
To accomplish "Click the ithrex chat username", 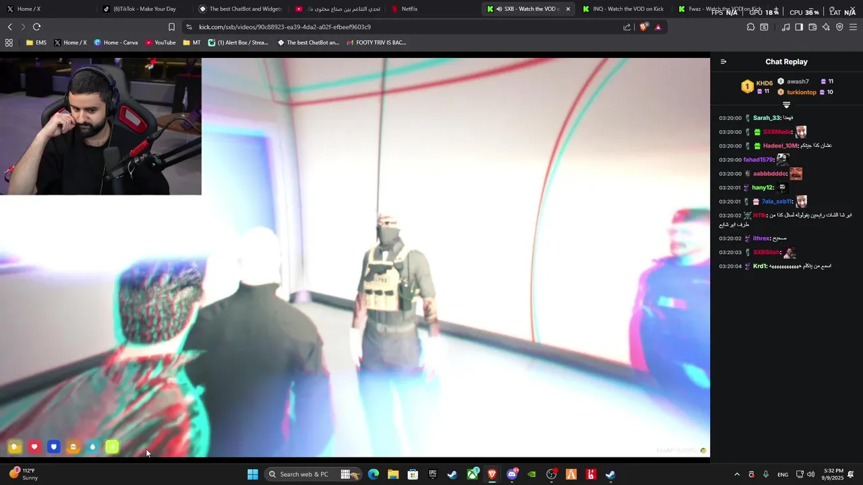I will (761, 238).
